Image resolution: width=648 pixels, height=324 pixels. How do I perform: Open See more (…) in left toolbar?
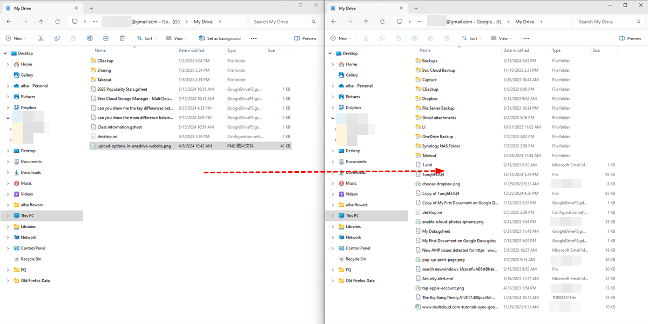(254, 38)
